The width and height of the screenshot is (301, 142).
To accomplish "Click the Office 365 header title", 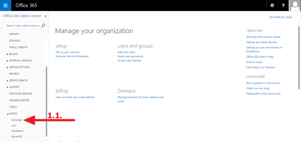I will click(x=26, y=5).
